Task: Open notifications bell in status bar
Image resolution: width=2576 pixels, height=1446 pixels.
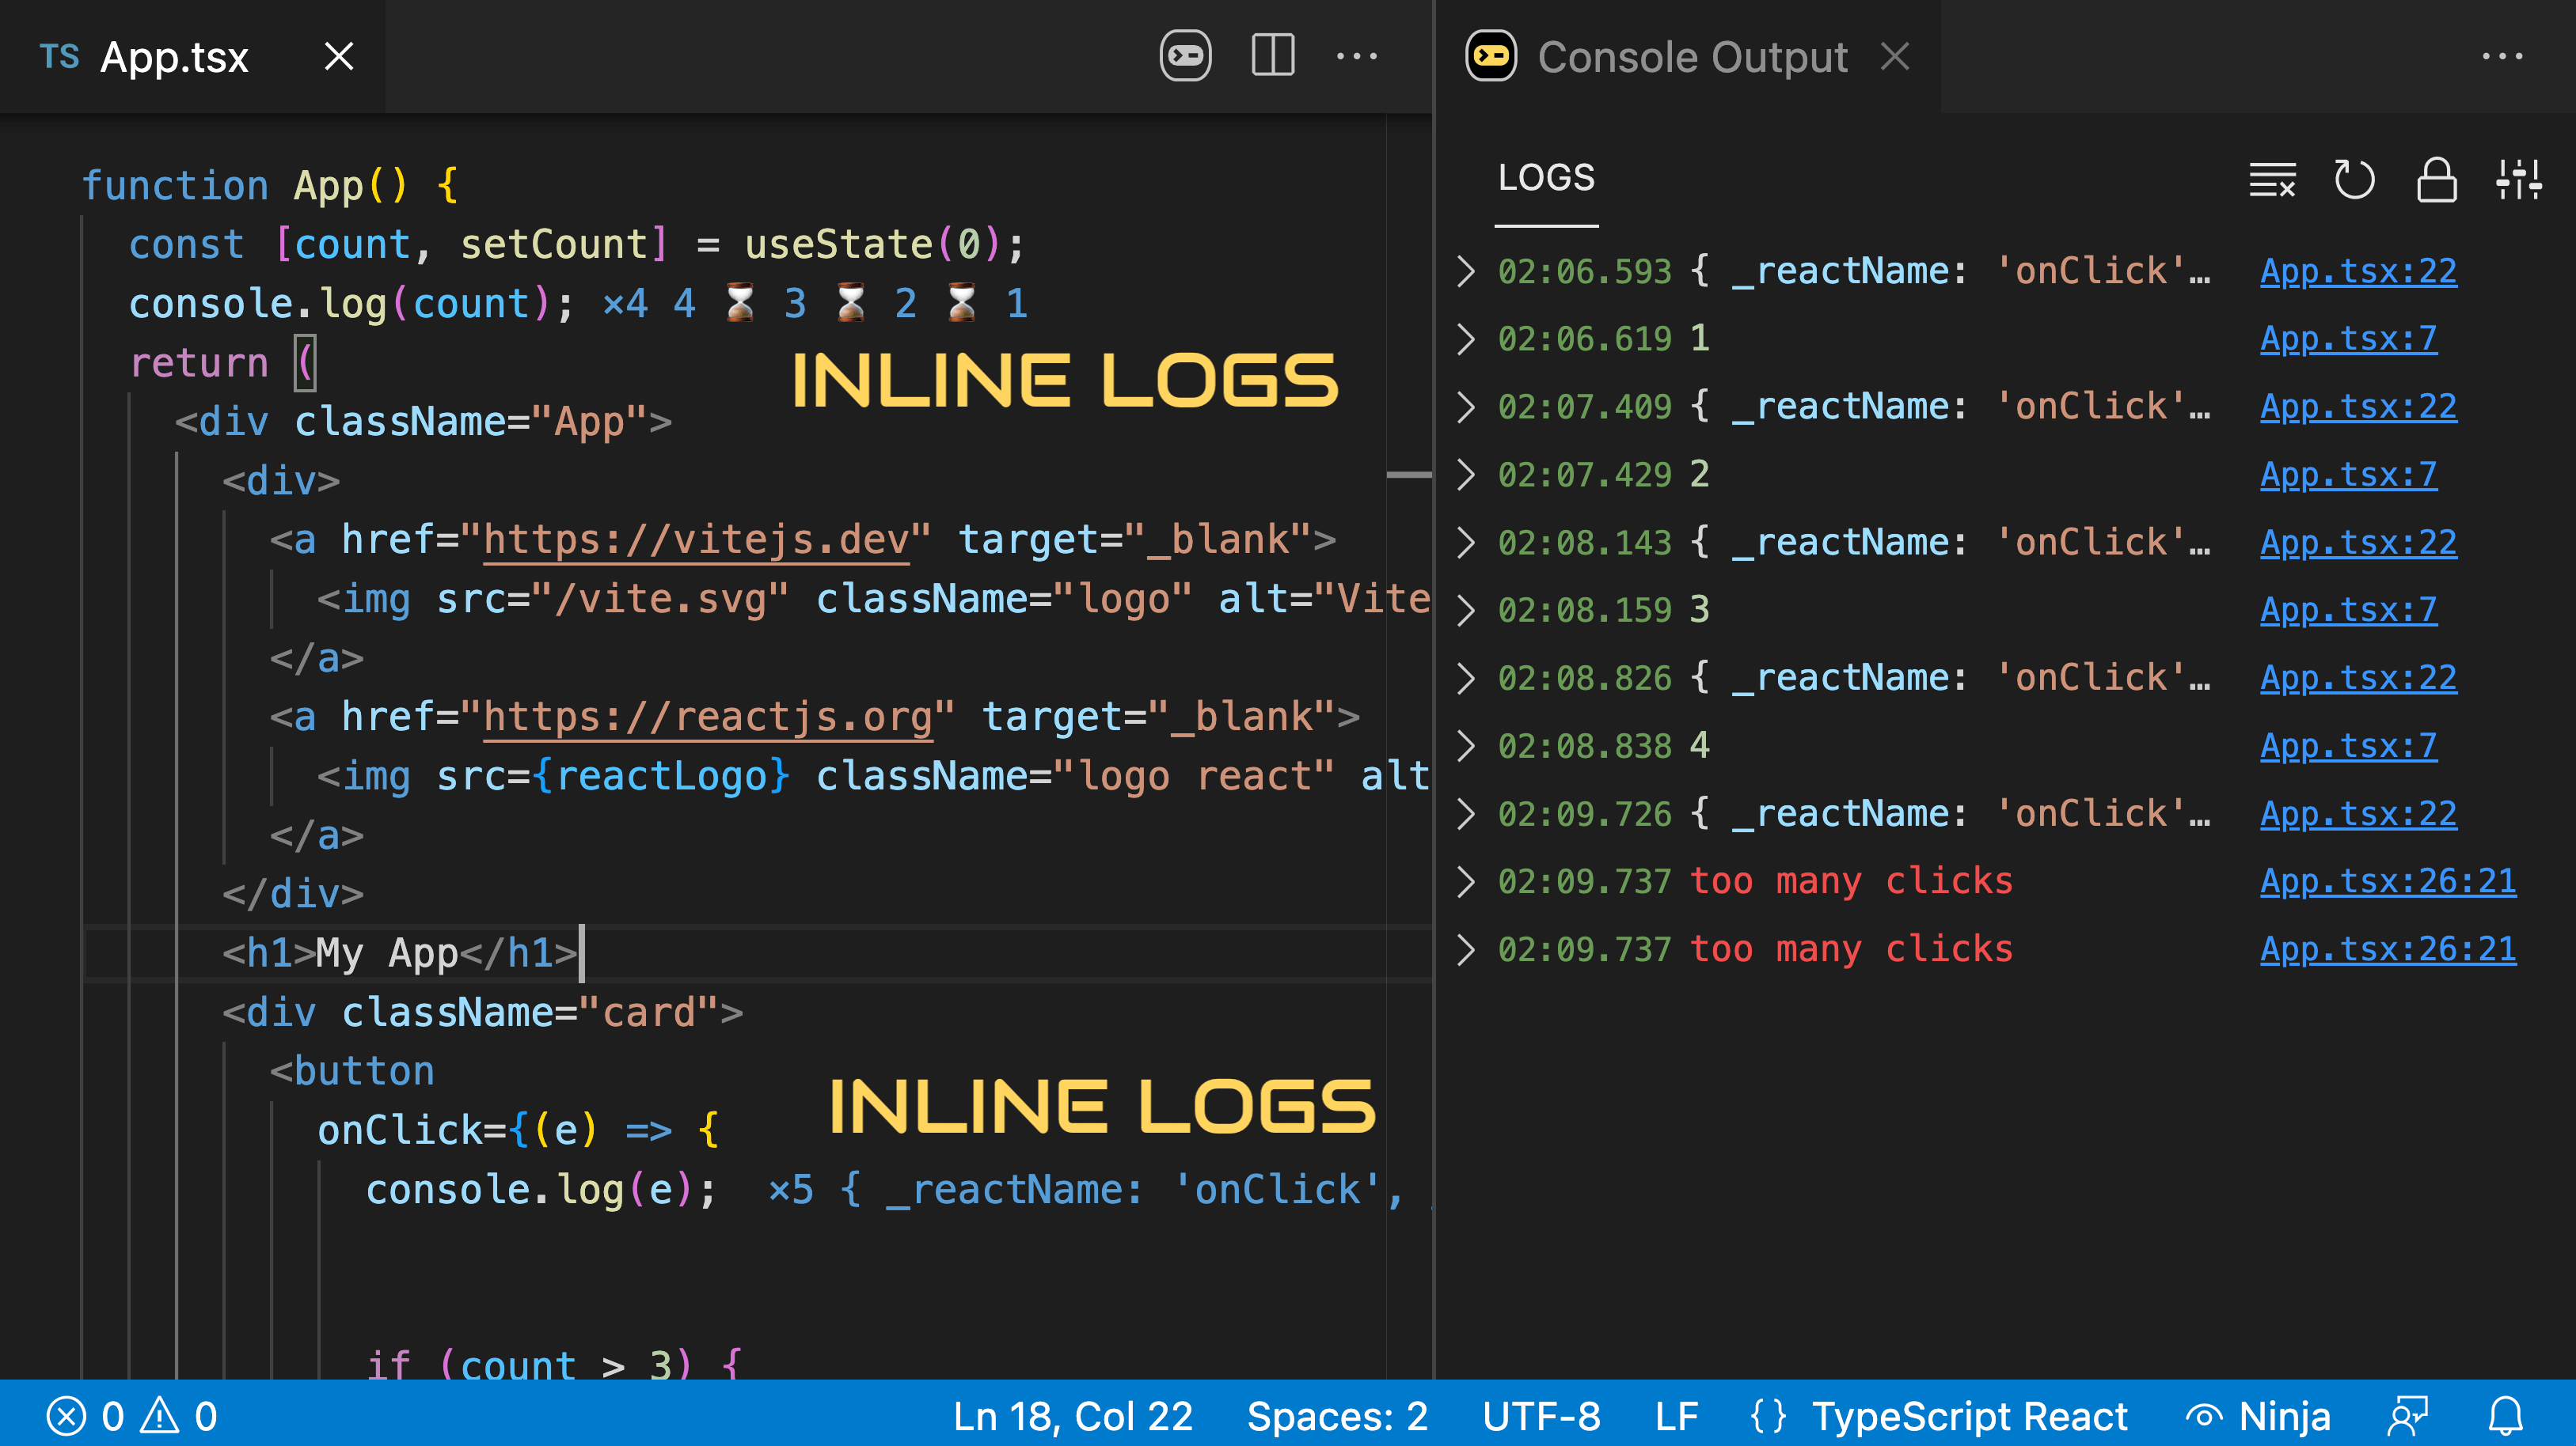Action: pos(2506,1416)
